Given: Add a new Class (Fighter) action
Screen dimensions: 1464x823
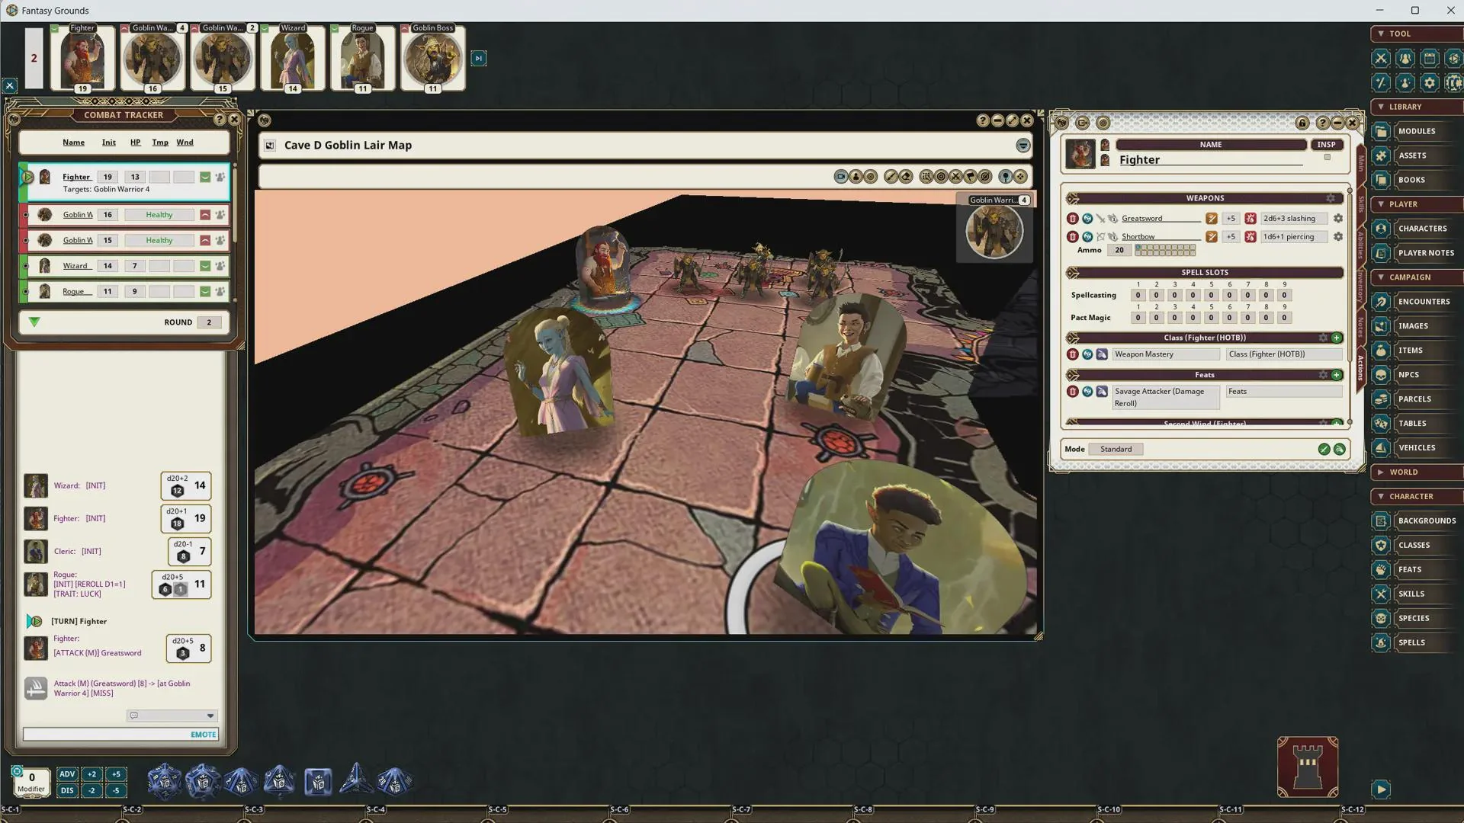Looking at the screenshot, I should (x=1337, y=338).
